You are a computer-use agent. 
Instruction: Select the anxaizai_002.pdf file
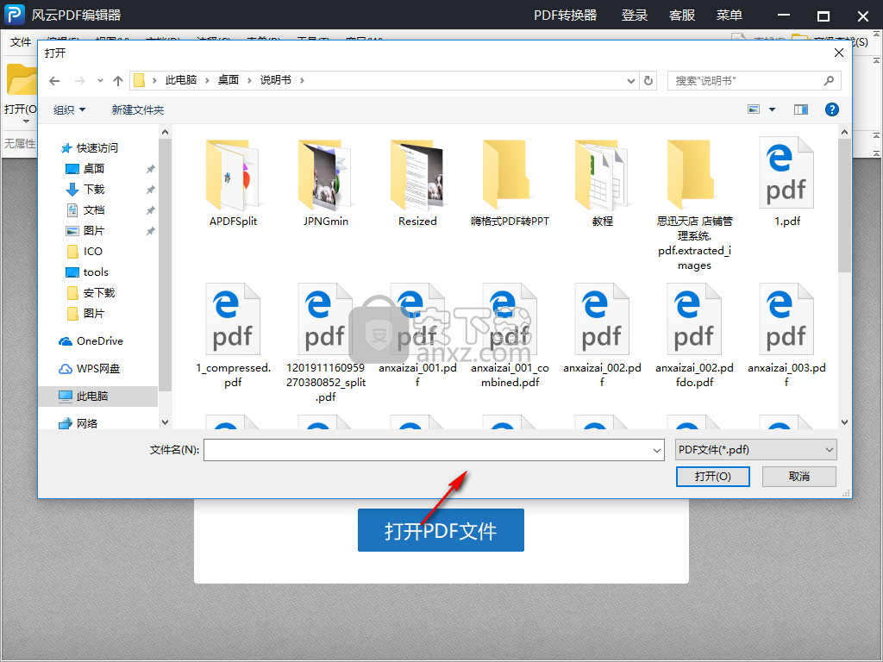pyautogui.click(x=602, y=336)
